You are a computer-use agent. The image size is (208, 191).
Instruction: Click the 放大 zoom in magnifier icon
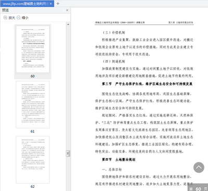[x=5, y=18]
